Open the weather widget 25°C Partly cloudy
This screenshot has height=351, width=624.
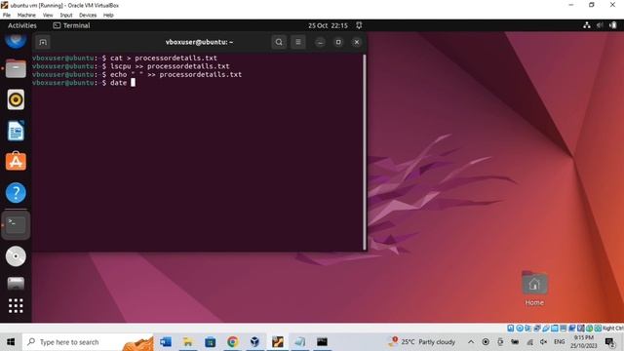click(x=422, y=342)
